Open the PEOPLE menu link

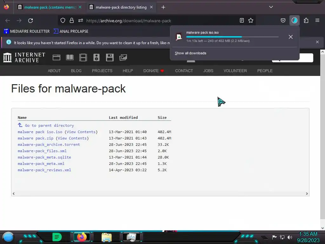265,71
